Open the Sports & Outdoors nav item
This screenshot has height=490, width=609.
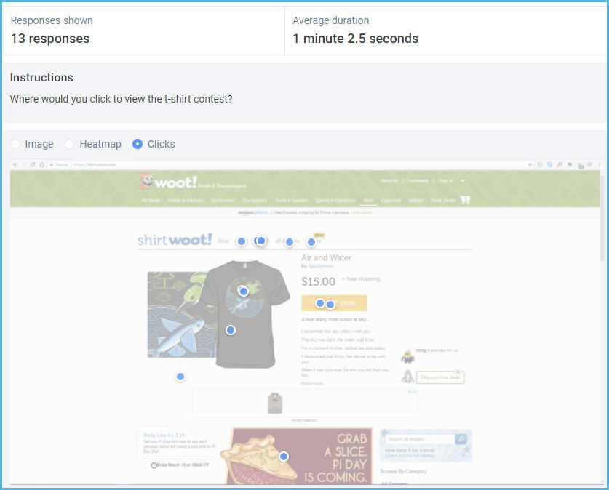click(335, 200)
